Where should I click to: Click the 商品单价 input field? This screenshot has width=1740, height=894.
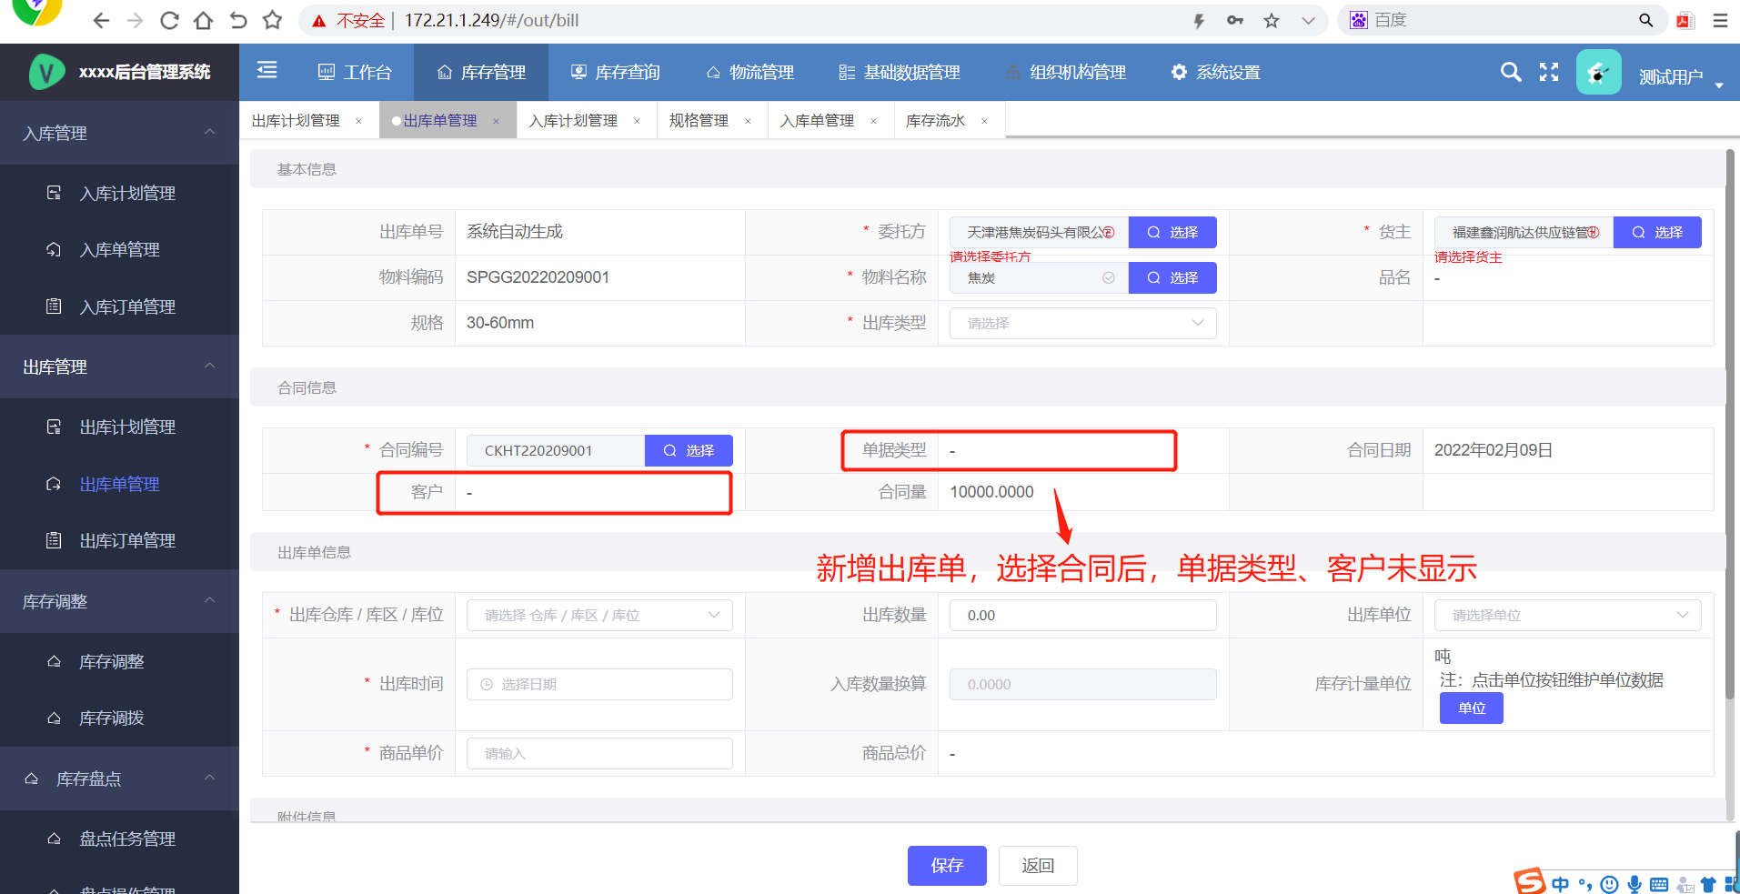(x=599, y=753)
